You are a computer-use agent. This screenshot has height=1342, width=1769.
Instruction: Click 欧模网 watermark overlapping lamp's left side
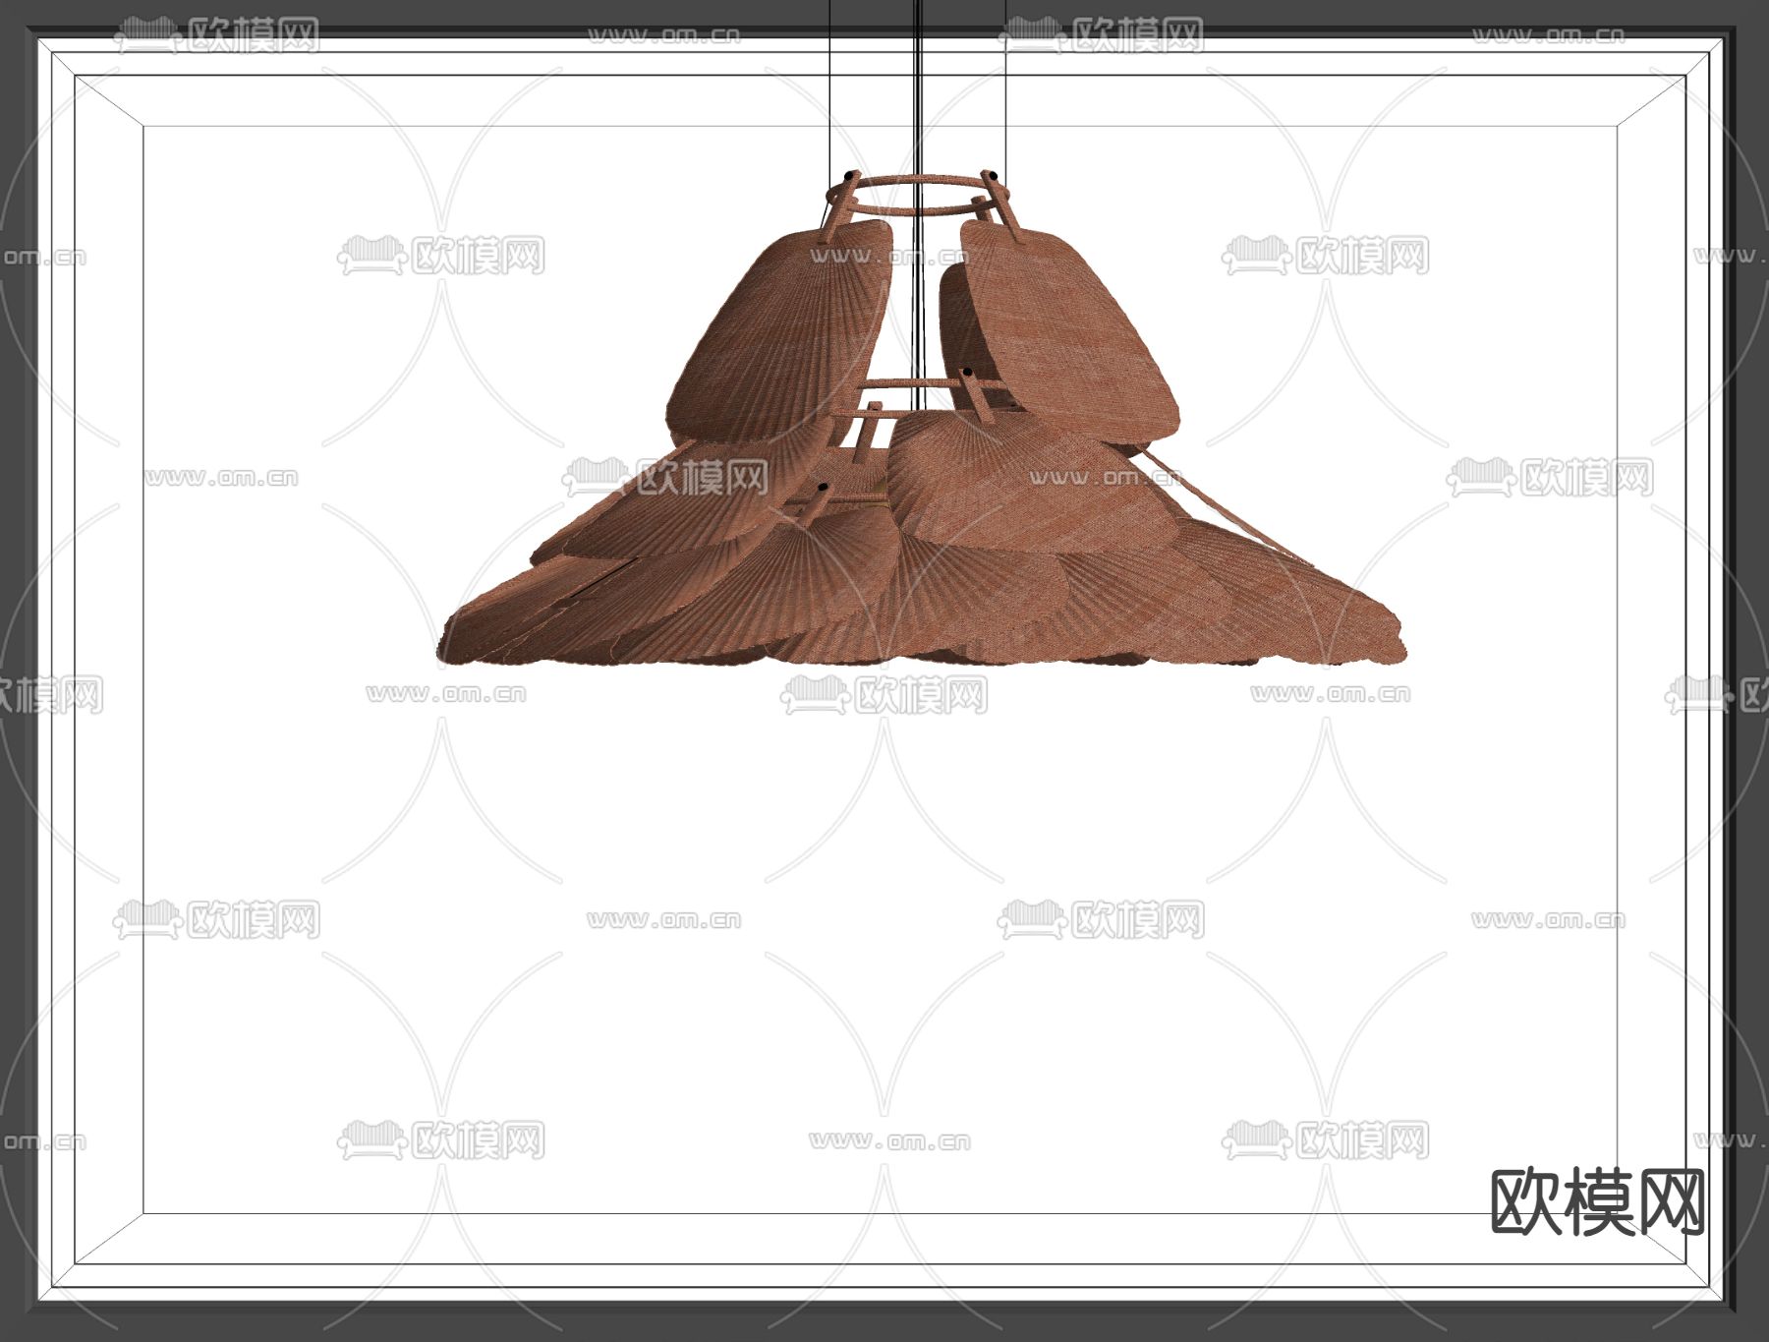(x=702, y=478)
